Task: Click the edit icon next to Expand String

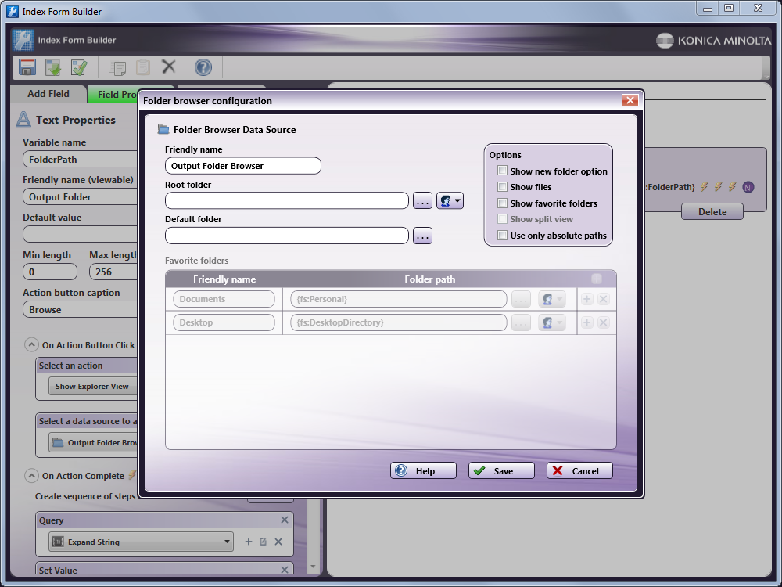Action: (264, 542)
